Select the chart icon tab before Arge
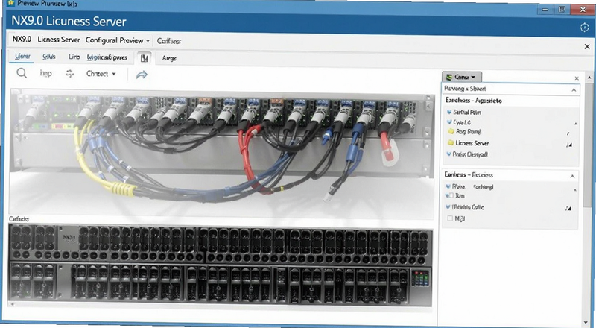This screenshot has width=596, height=328. pos(144,58)
